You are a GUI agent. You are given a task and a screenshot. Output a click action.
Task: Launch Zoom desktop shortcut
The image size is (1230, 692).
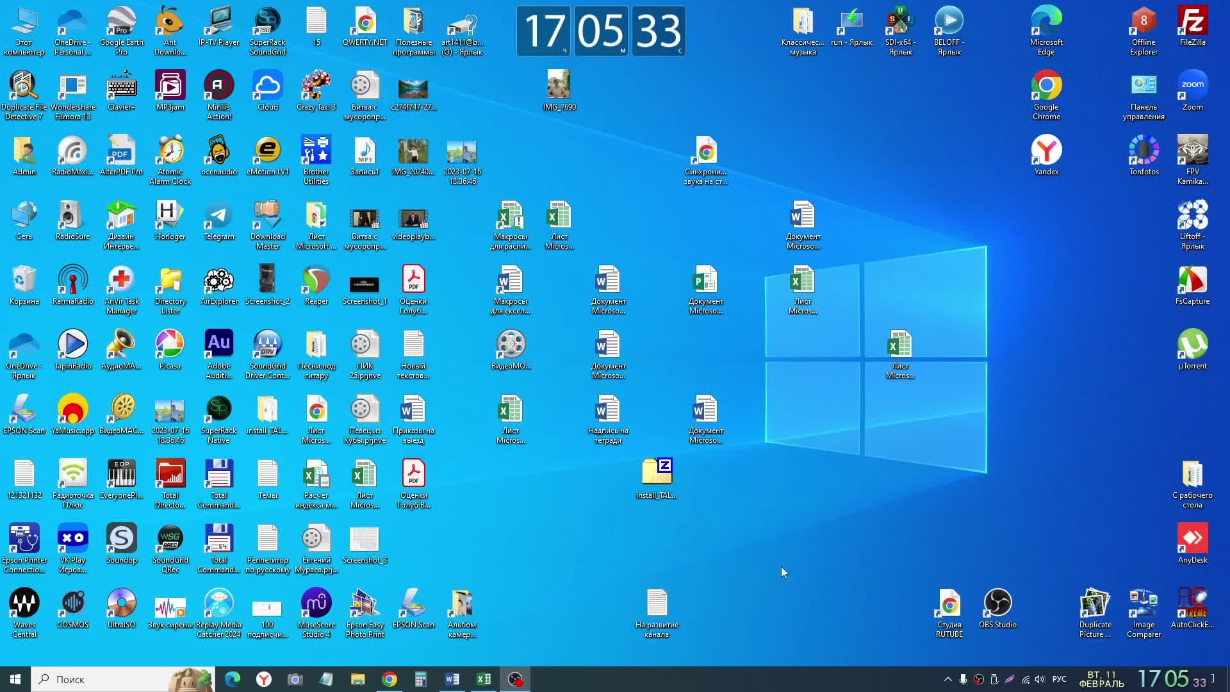(1192, 91)
